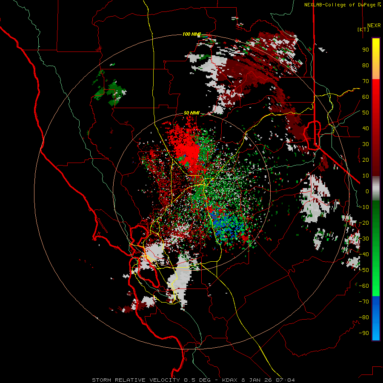Click the -70 value on the velocity scale
This screenshot has width=383, height=383.
364,302
